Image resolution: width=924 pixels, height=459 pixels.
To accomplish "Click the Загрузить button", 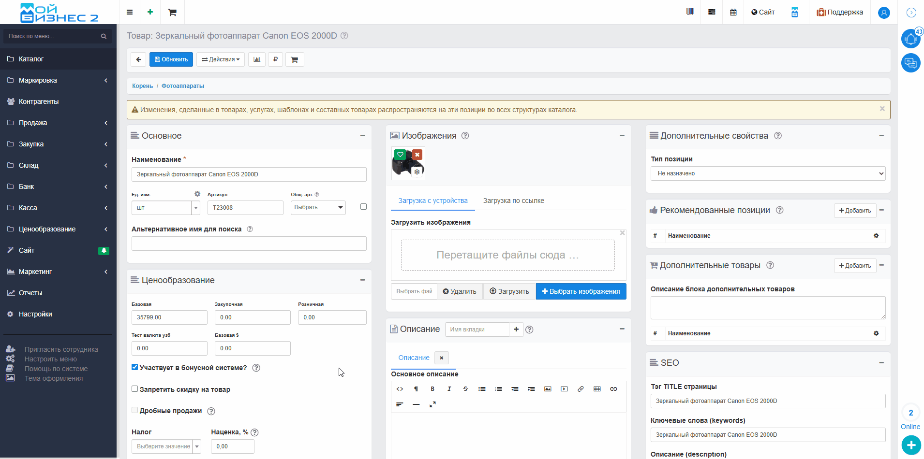I will pos(509,291).
